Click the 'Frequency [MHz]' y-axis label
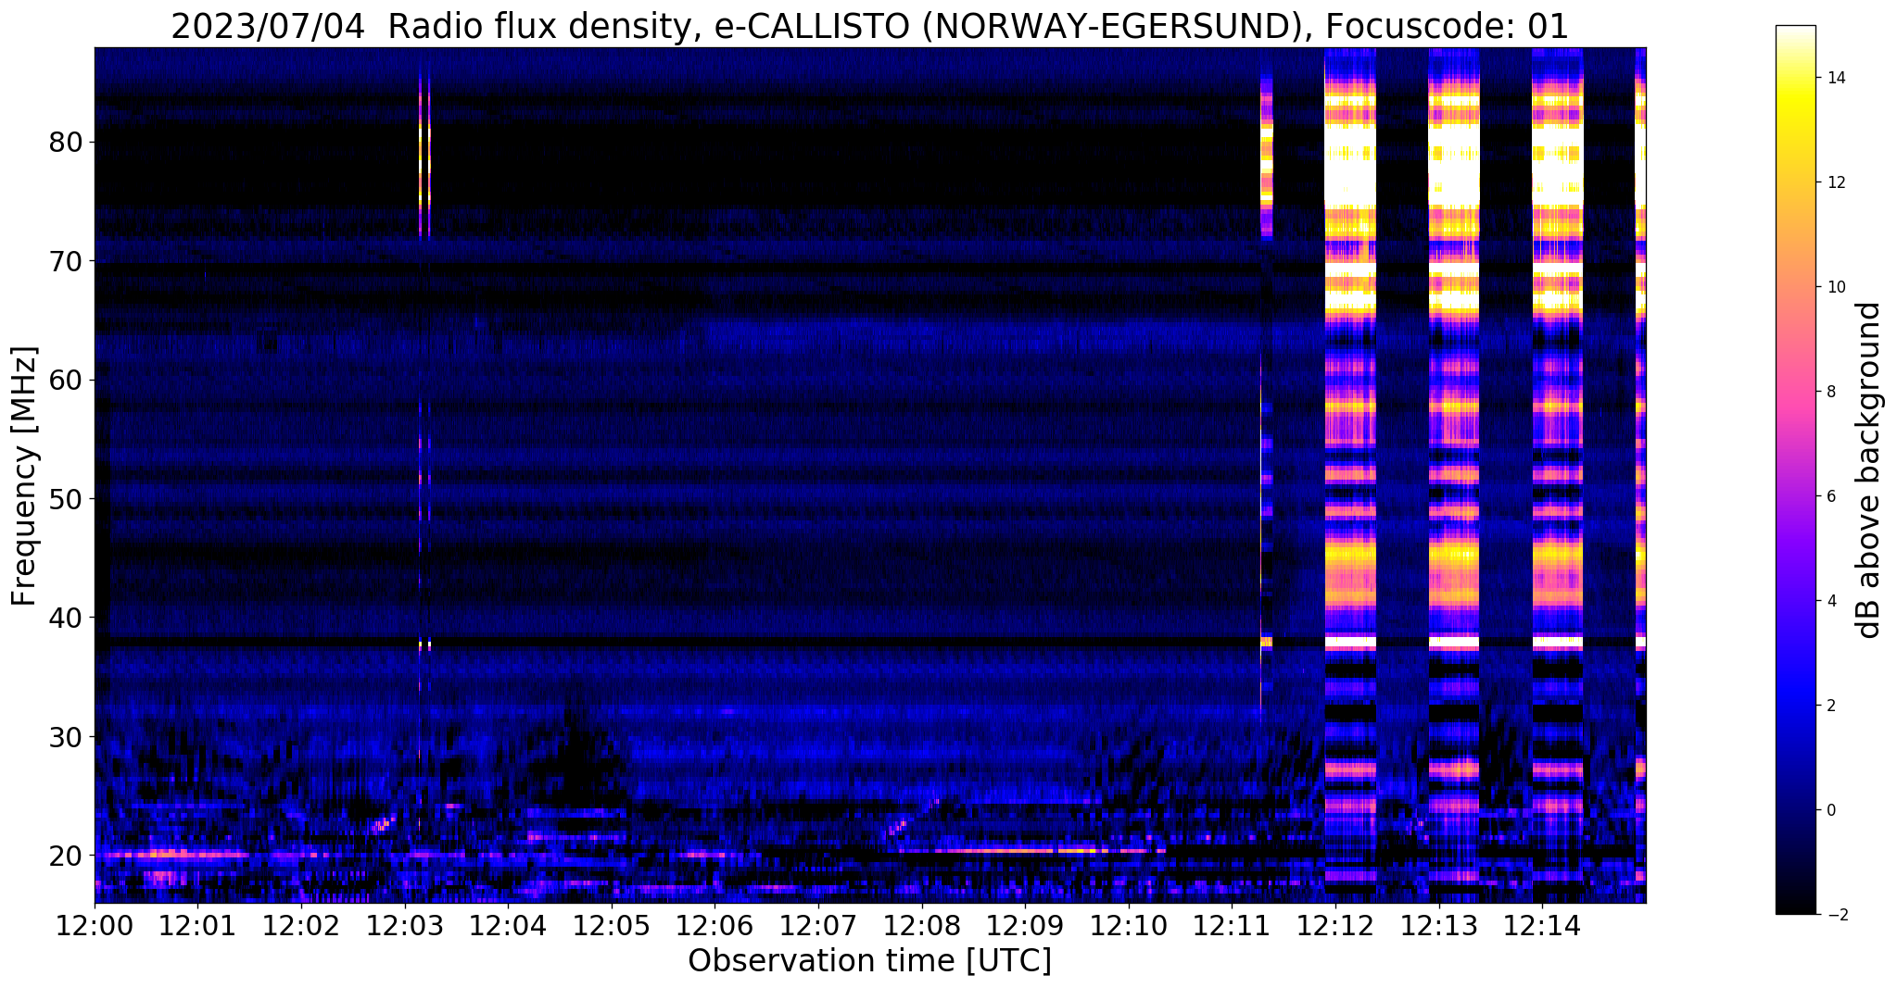The height and width of the screenshot is (988, 1897). click(x=24, y=476)
